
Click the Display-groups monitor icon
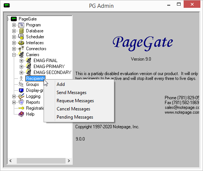click(21, 90)
